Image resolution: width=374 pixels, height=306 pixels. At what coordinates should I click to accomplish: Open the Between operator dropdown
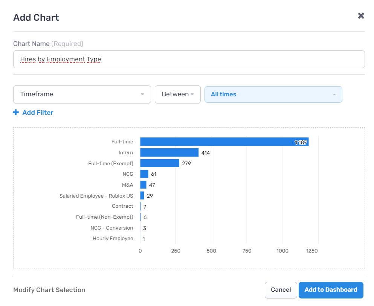pyautogui.click(x=178, y=94)
